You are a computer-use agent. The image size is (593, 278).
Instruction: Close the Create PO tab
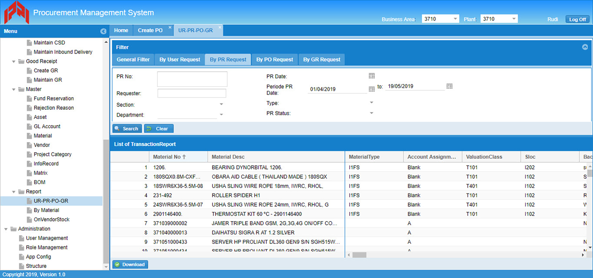(x=170, y=27)
